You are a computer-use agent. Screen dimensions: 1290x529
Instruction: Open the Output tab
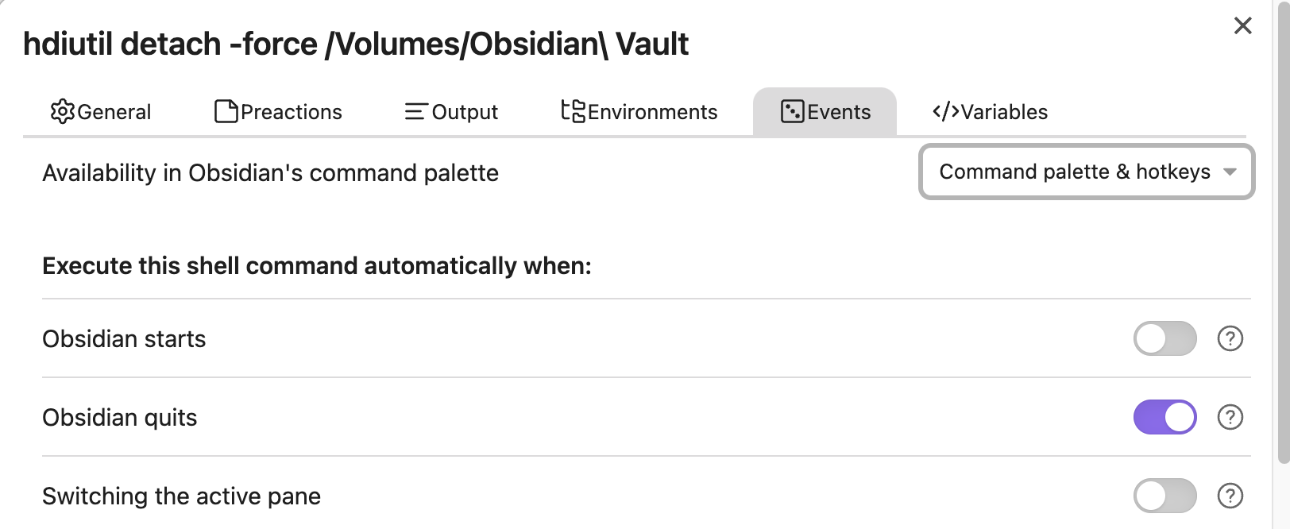(x=451, y=112)
